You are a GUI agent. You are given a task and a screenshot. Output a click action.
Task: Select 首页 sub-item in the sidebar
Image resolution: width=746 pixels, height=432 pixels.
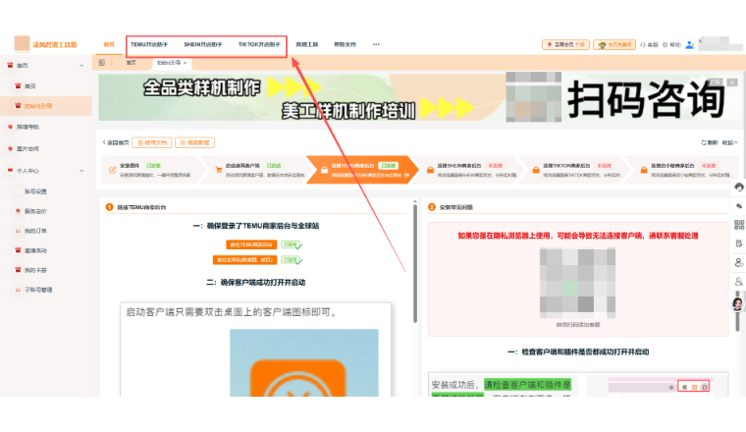(x=30, y=86)
